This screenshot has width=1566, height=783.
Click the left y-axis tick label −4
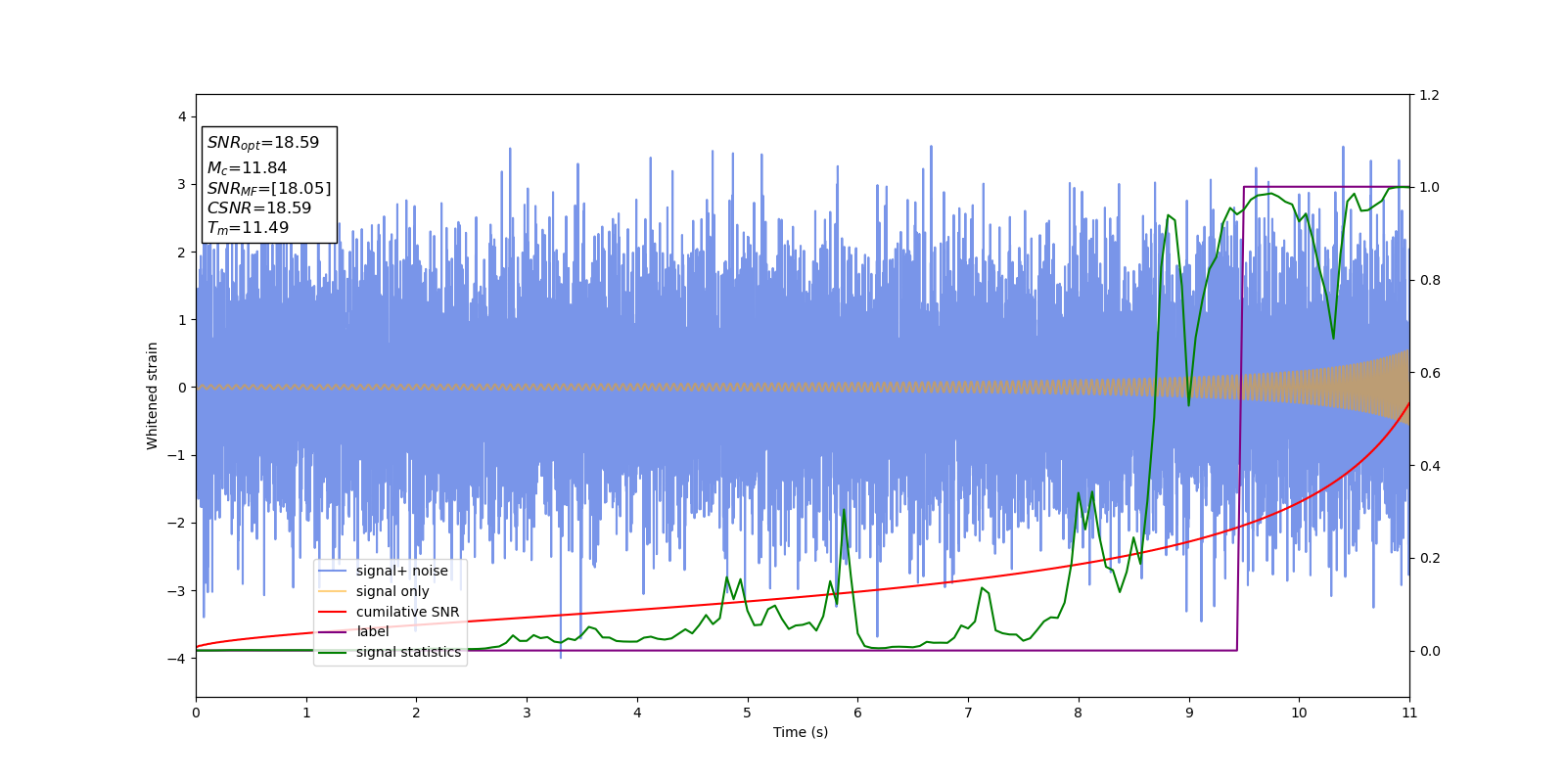177,659
